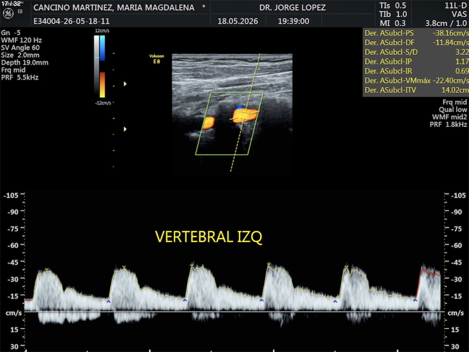The width and height of the screenshot is (469, 352).
Task: Click the GE logo icon
Action: pyautogui.click(x=8, y=14)
